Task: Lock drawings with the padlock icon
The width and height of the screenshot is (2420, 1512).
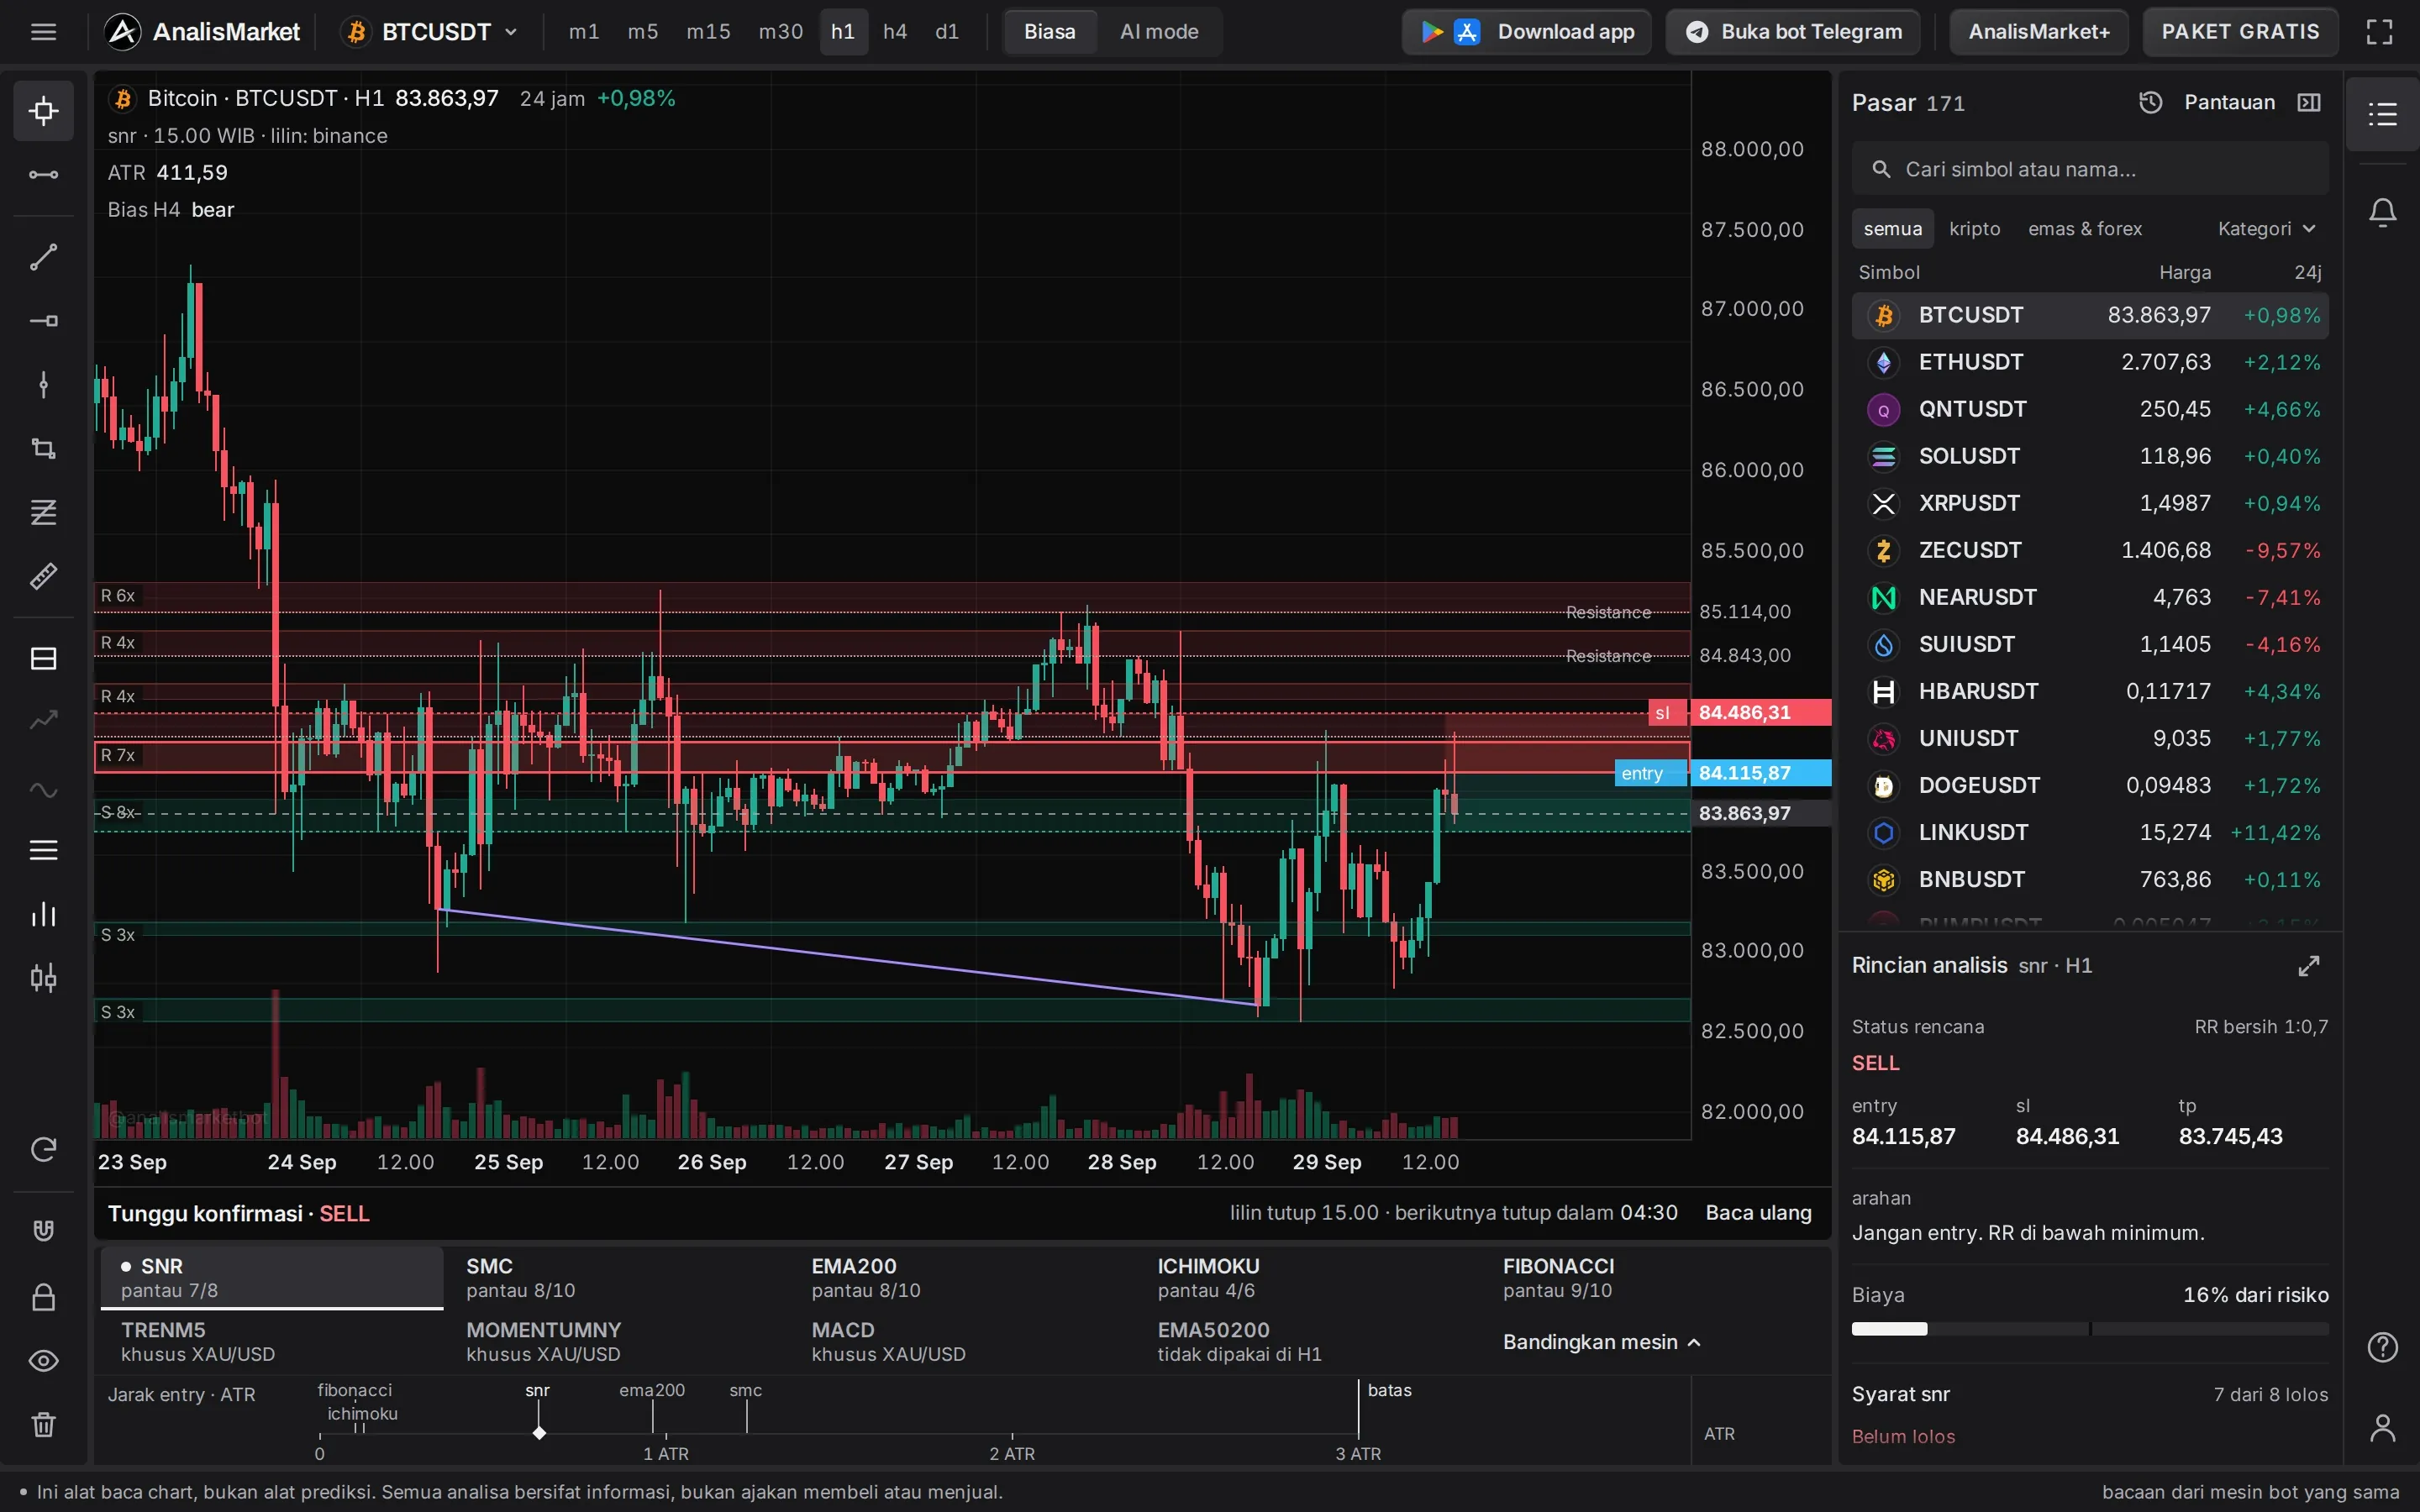Action: (x=43, y=1297)
